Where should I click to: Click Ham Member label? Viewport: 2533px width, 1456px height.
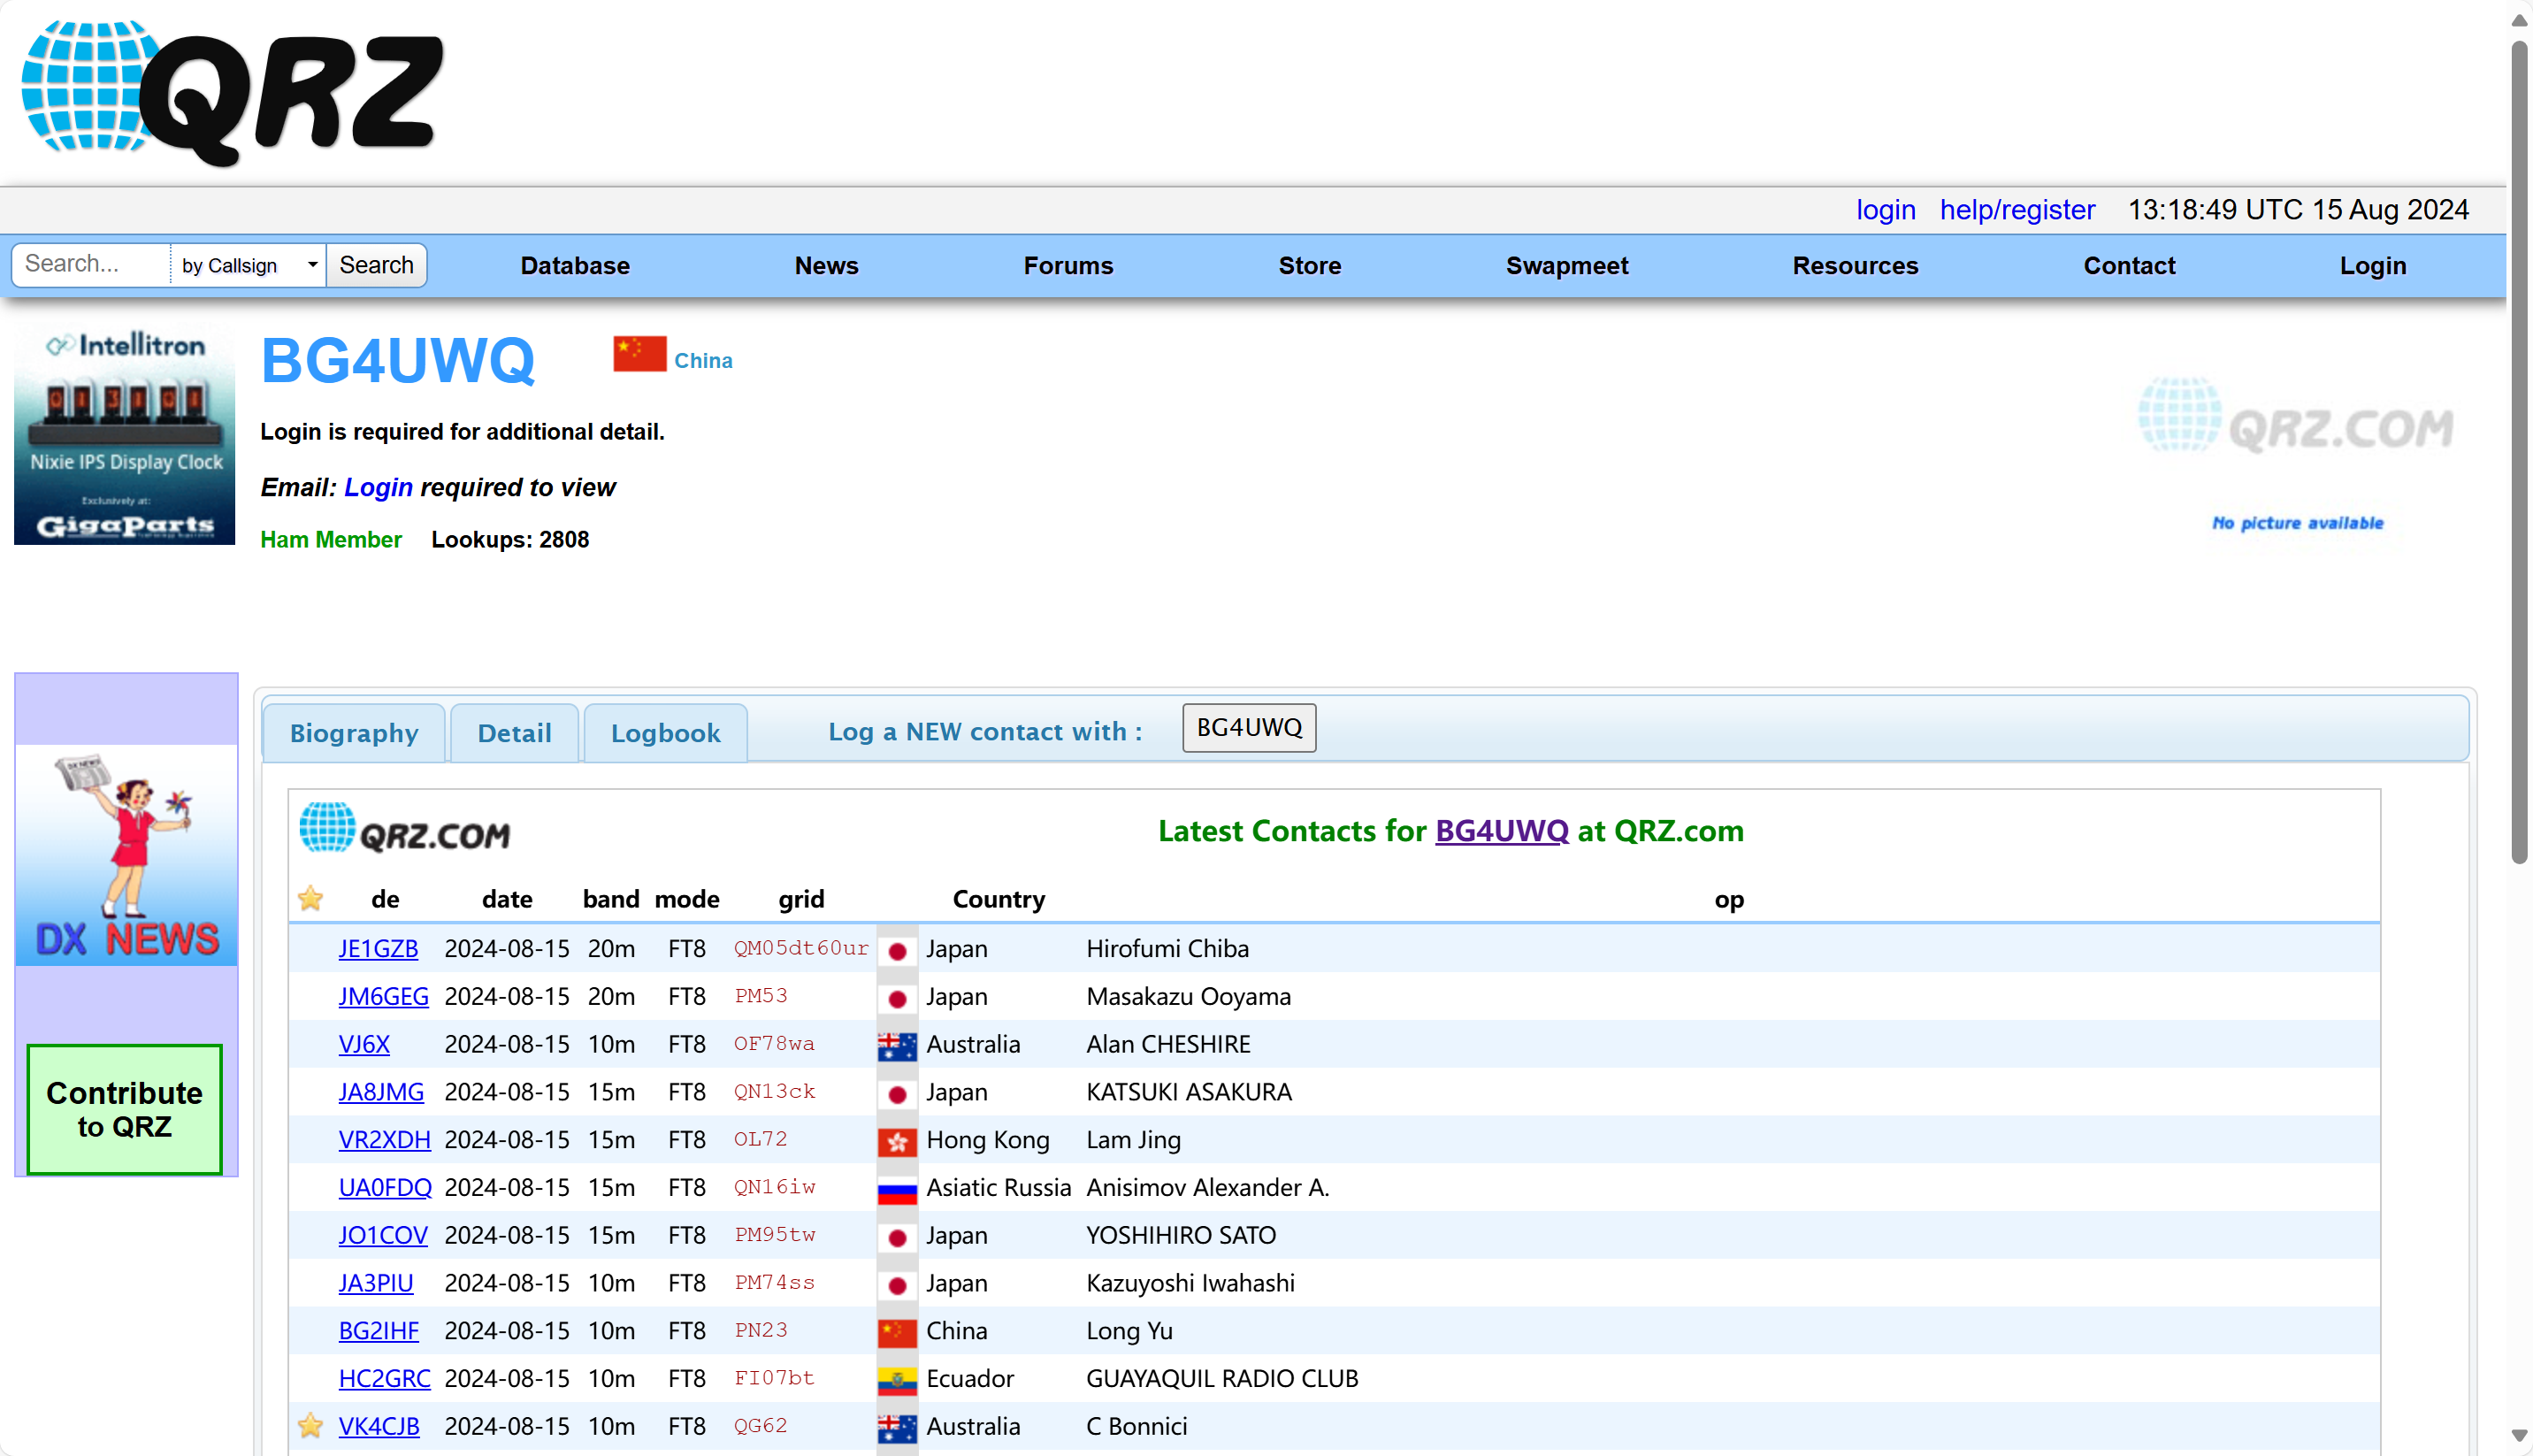coord(331,540)
